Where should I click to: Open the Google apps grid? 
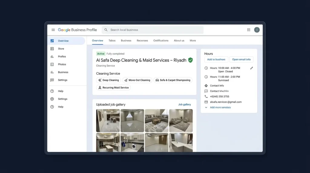[249, 30]
